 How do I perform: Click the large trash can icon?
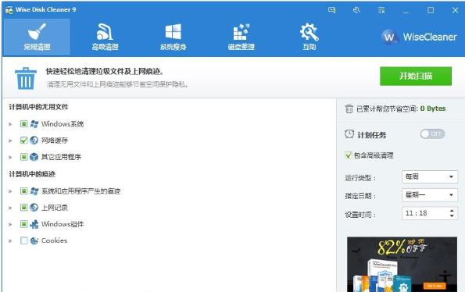(26, 79)
